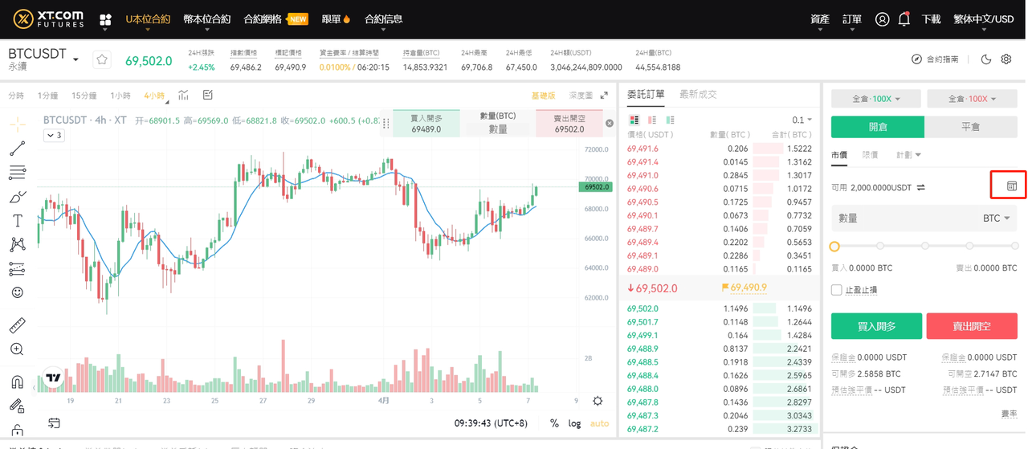Open the short-side 全倉 100X leverage dropdown
The image size is (1028, 449).
(x=973, y=99)
